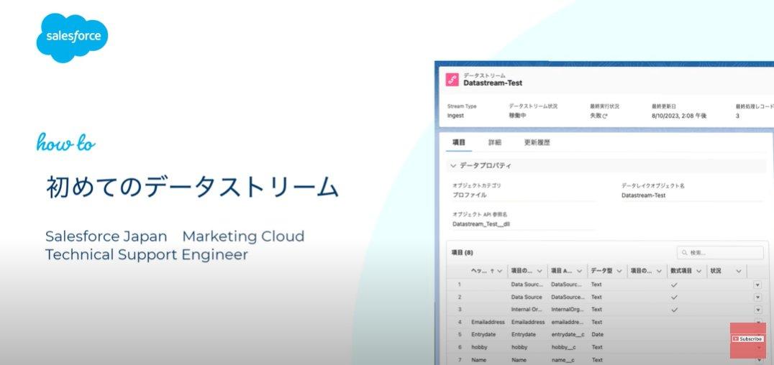Click the Datastream_Test__dll API name
Screen dimensions: 774x365
[481, 224]
